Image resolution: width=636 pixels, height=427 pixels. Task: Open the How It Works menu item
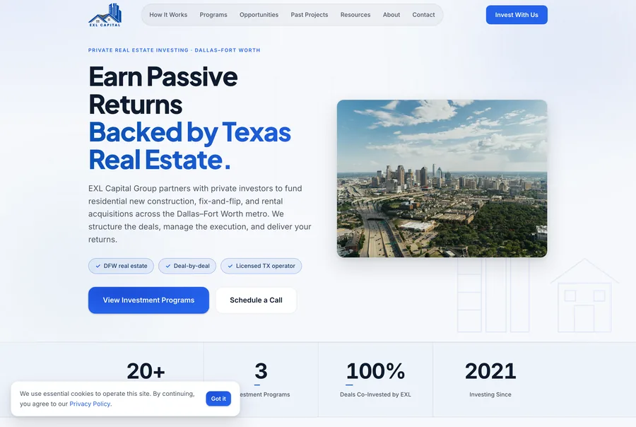(168, 15)
